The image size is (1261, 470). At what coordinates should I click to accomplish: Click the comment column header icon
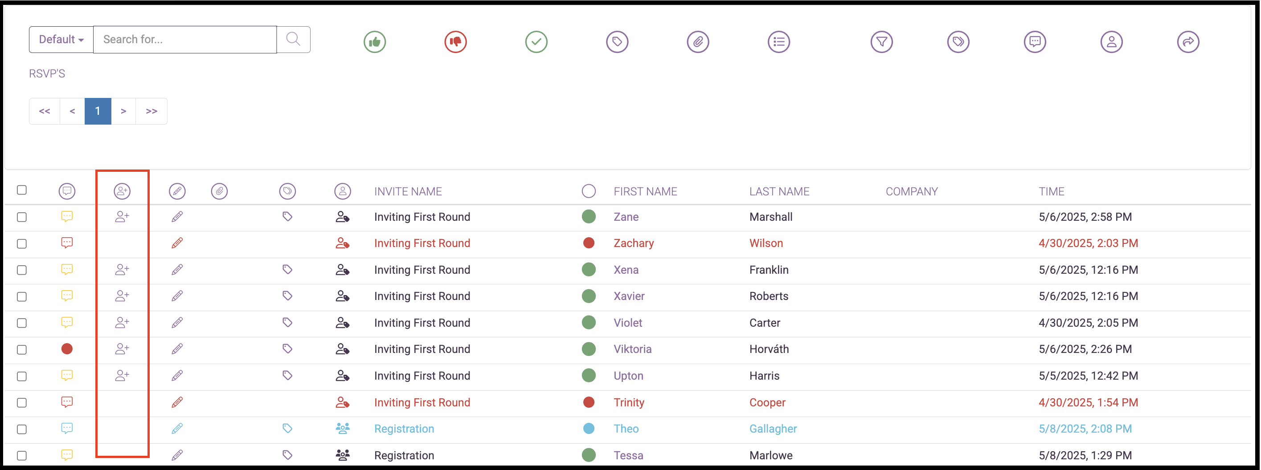click(x=67, y=191)
